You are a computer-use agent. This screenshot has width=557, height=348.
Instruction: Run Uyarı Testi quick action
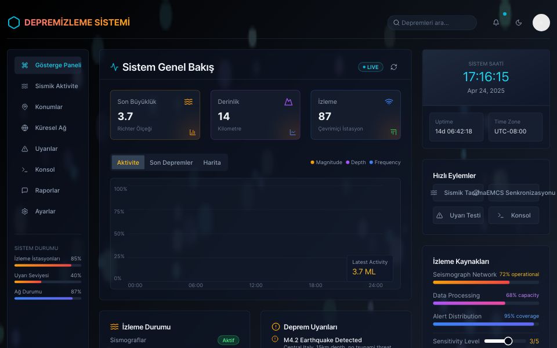pos(458,215)
